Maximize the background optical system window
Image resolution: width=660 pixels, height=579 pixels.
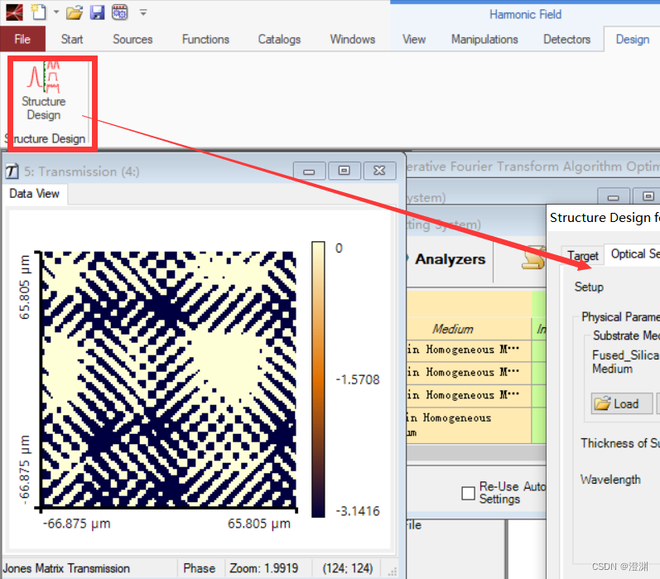click(x=648, y=196)
